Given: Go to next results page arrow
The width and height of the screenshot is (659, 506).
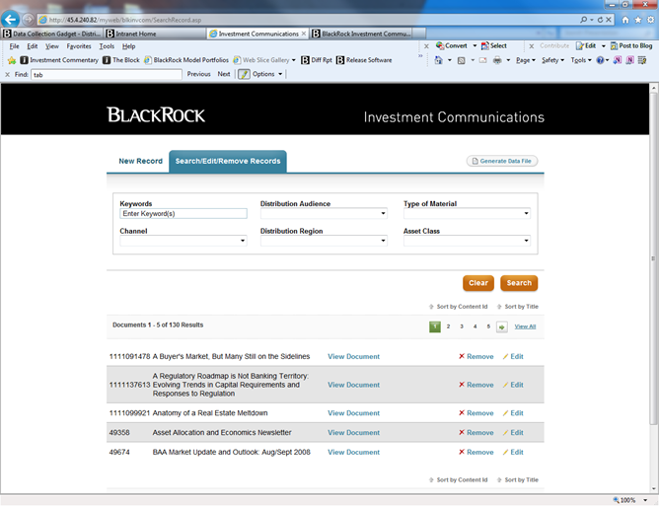Looking at the screenshot, I should (502, 326).
